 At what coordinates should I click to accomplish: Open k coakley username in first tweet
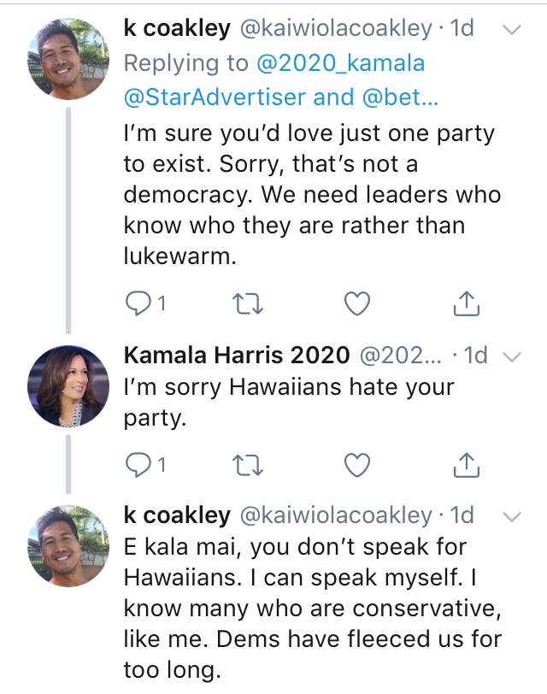click(x=177, y=29)
